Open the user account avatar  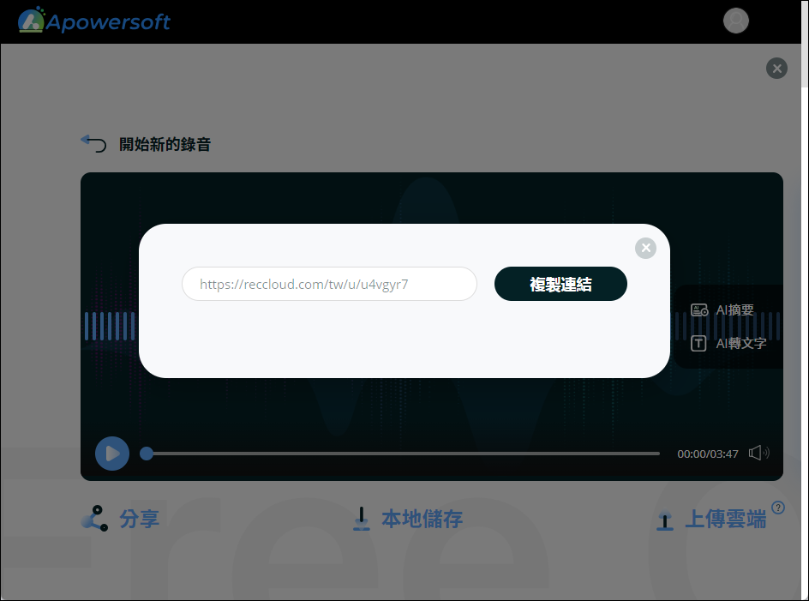pos(736,21)
